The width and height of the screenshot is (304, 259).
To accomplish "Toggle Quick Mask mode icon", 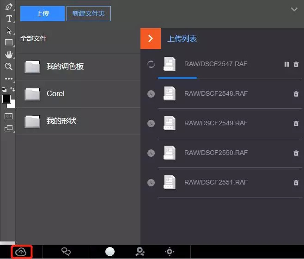I will point(8,116).
